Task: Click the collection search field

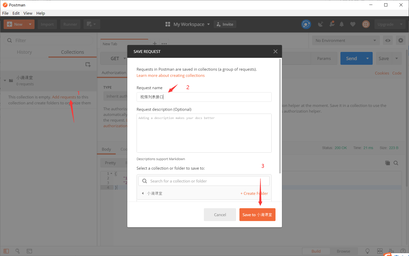Action: pyautogui.click(x=204, y=181)
